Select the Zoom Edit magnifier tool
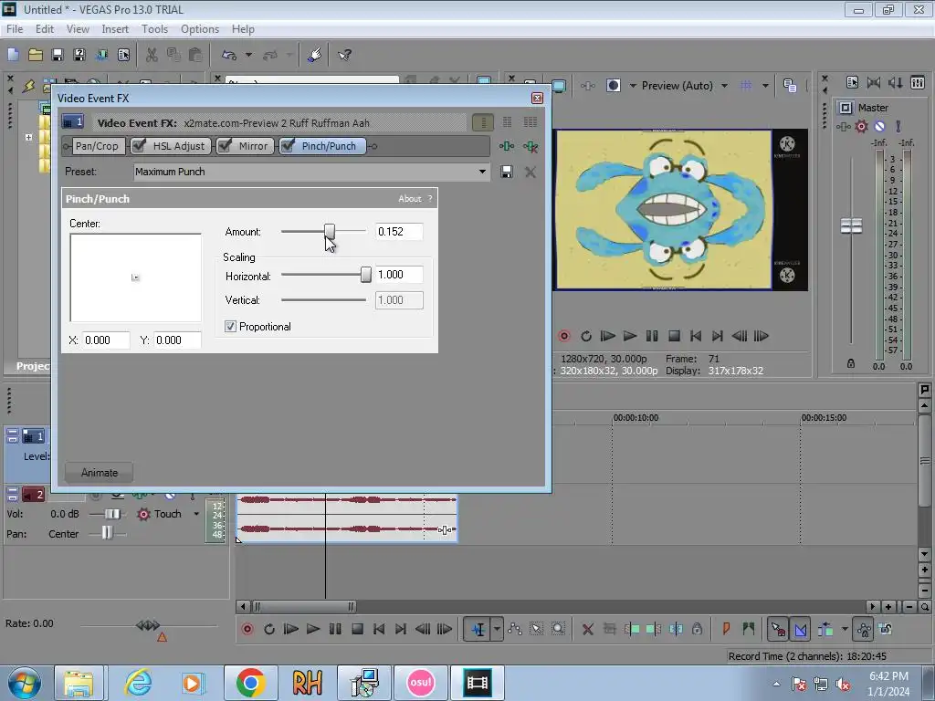 click(558, 629)
